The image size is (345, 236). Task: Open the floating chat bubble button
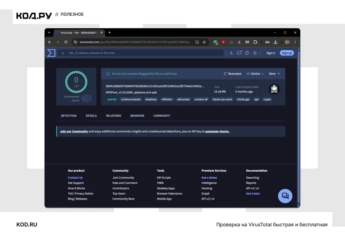click(285, 196)
